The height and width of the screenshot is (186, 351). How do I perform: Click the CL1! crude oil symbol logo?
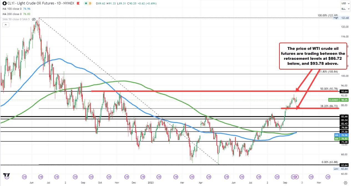coord(4,3)
